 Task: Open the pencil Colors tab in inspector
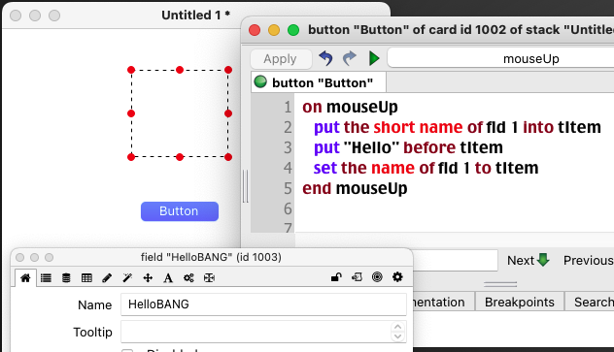pos(107,277)
